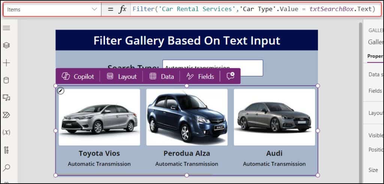Click the Toyota Vios title label
384x184 pixels.
(99, 153)
